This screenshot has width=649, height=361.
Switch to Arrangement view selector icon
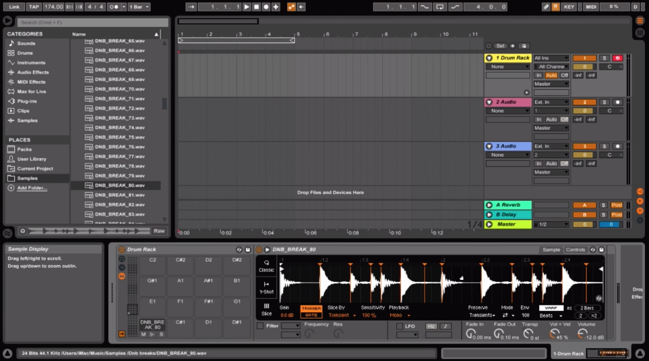(640, 21)
